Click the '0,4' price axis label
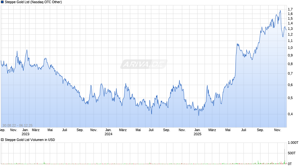Image resolution: width=300 pixels, height=167 pixels. pos(290,114)
